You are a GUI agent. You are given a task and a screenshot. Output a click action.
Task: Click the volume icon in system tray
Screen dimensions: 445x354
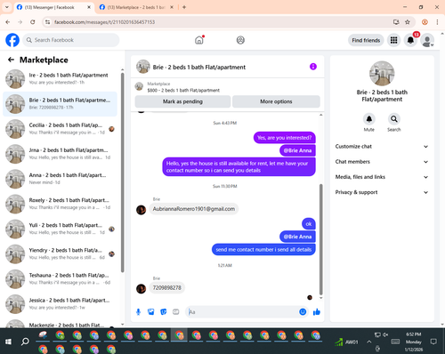tap(385, 334)
